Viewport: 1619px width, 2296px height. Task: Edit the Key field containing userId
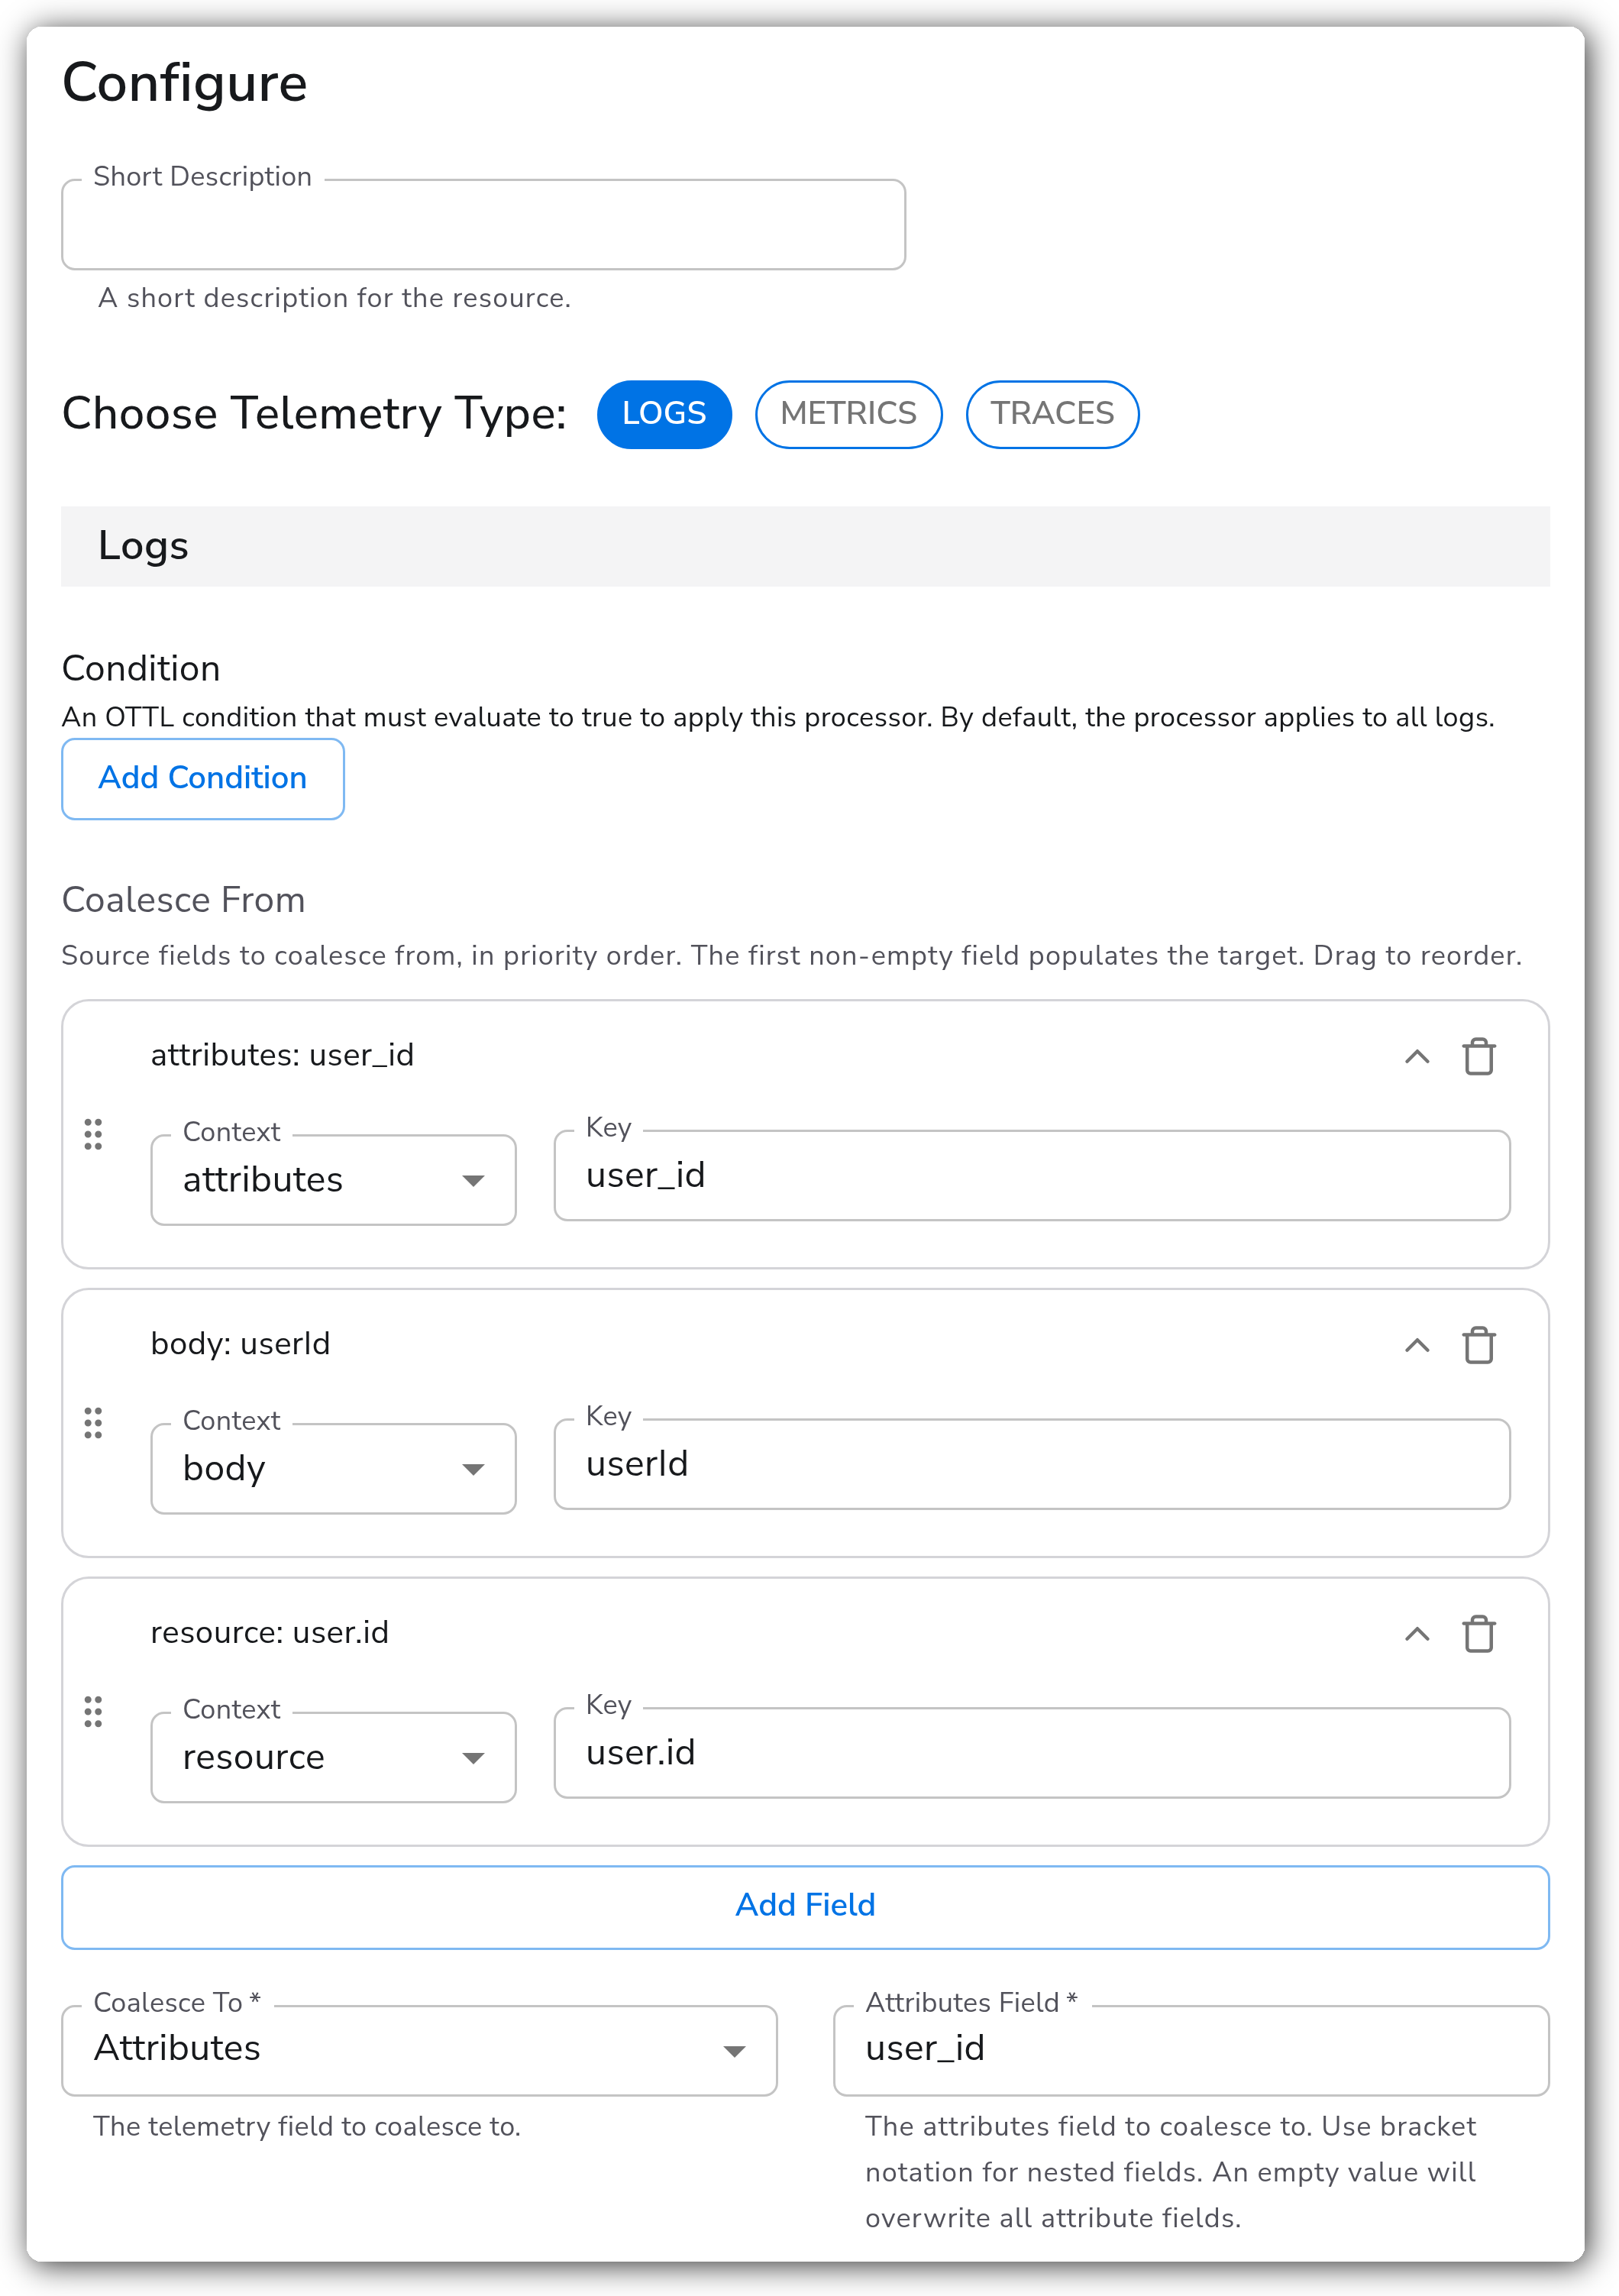1032,1464
